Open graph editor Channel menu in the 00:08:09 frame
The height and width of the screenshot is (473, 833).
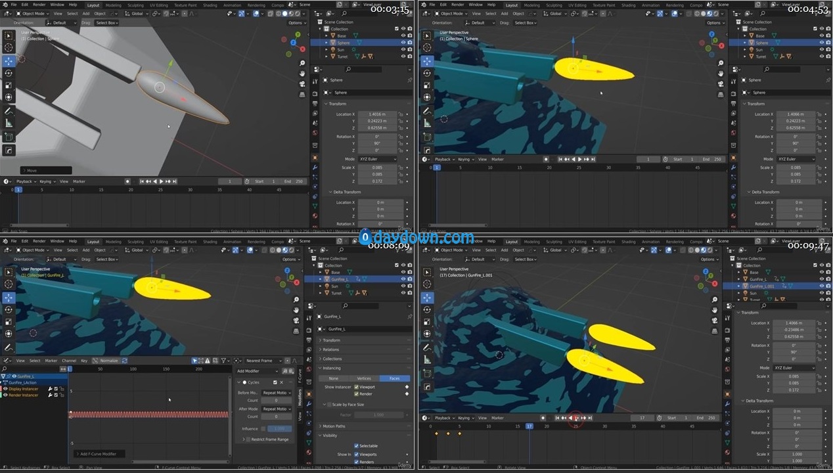(x=68, y=361)
